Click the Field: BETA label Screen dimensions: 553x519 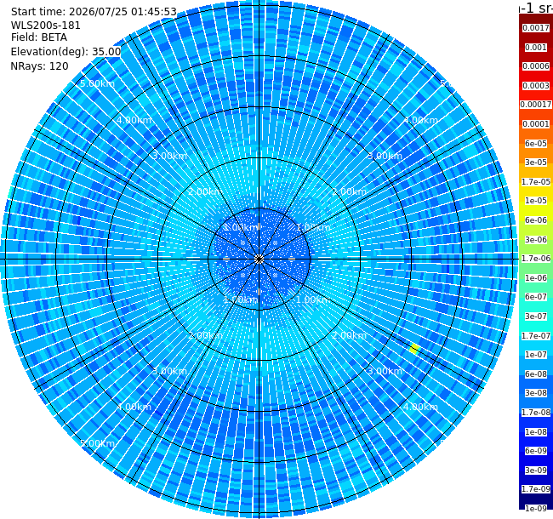pos(39,37)
